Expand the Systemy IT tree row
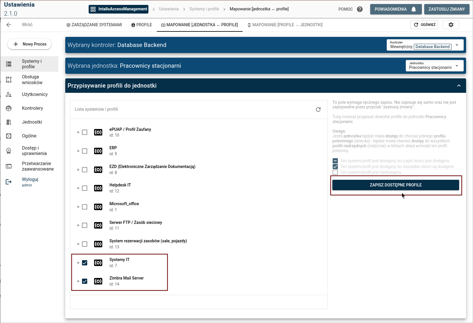 click(x=78, y=263)
